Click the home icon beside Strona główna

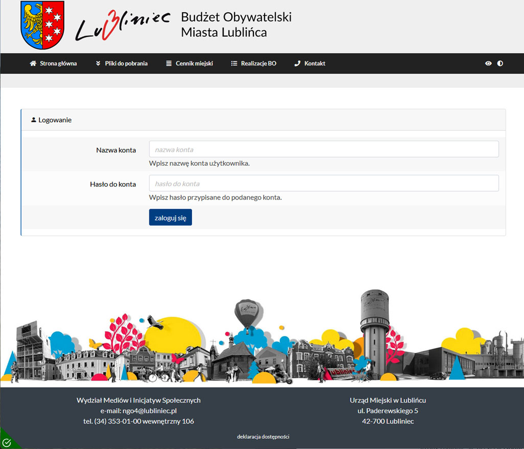point(33,63)
